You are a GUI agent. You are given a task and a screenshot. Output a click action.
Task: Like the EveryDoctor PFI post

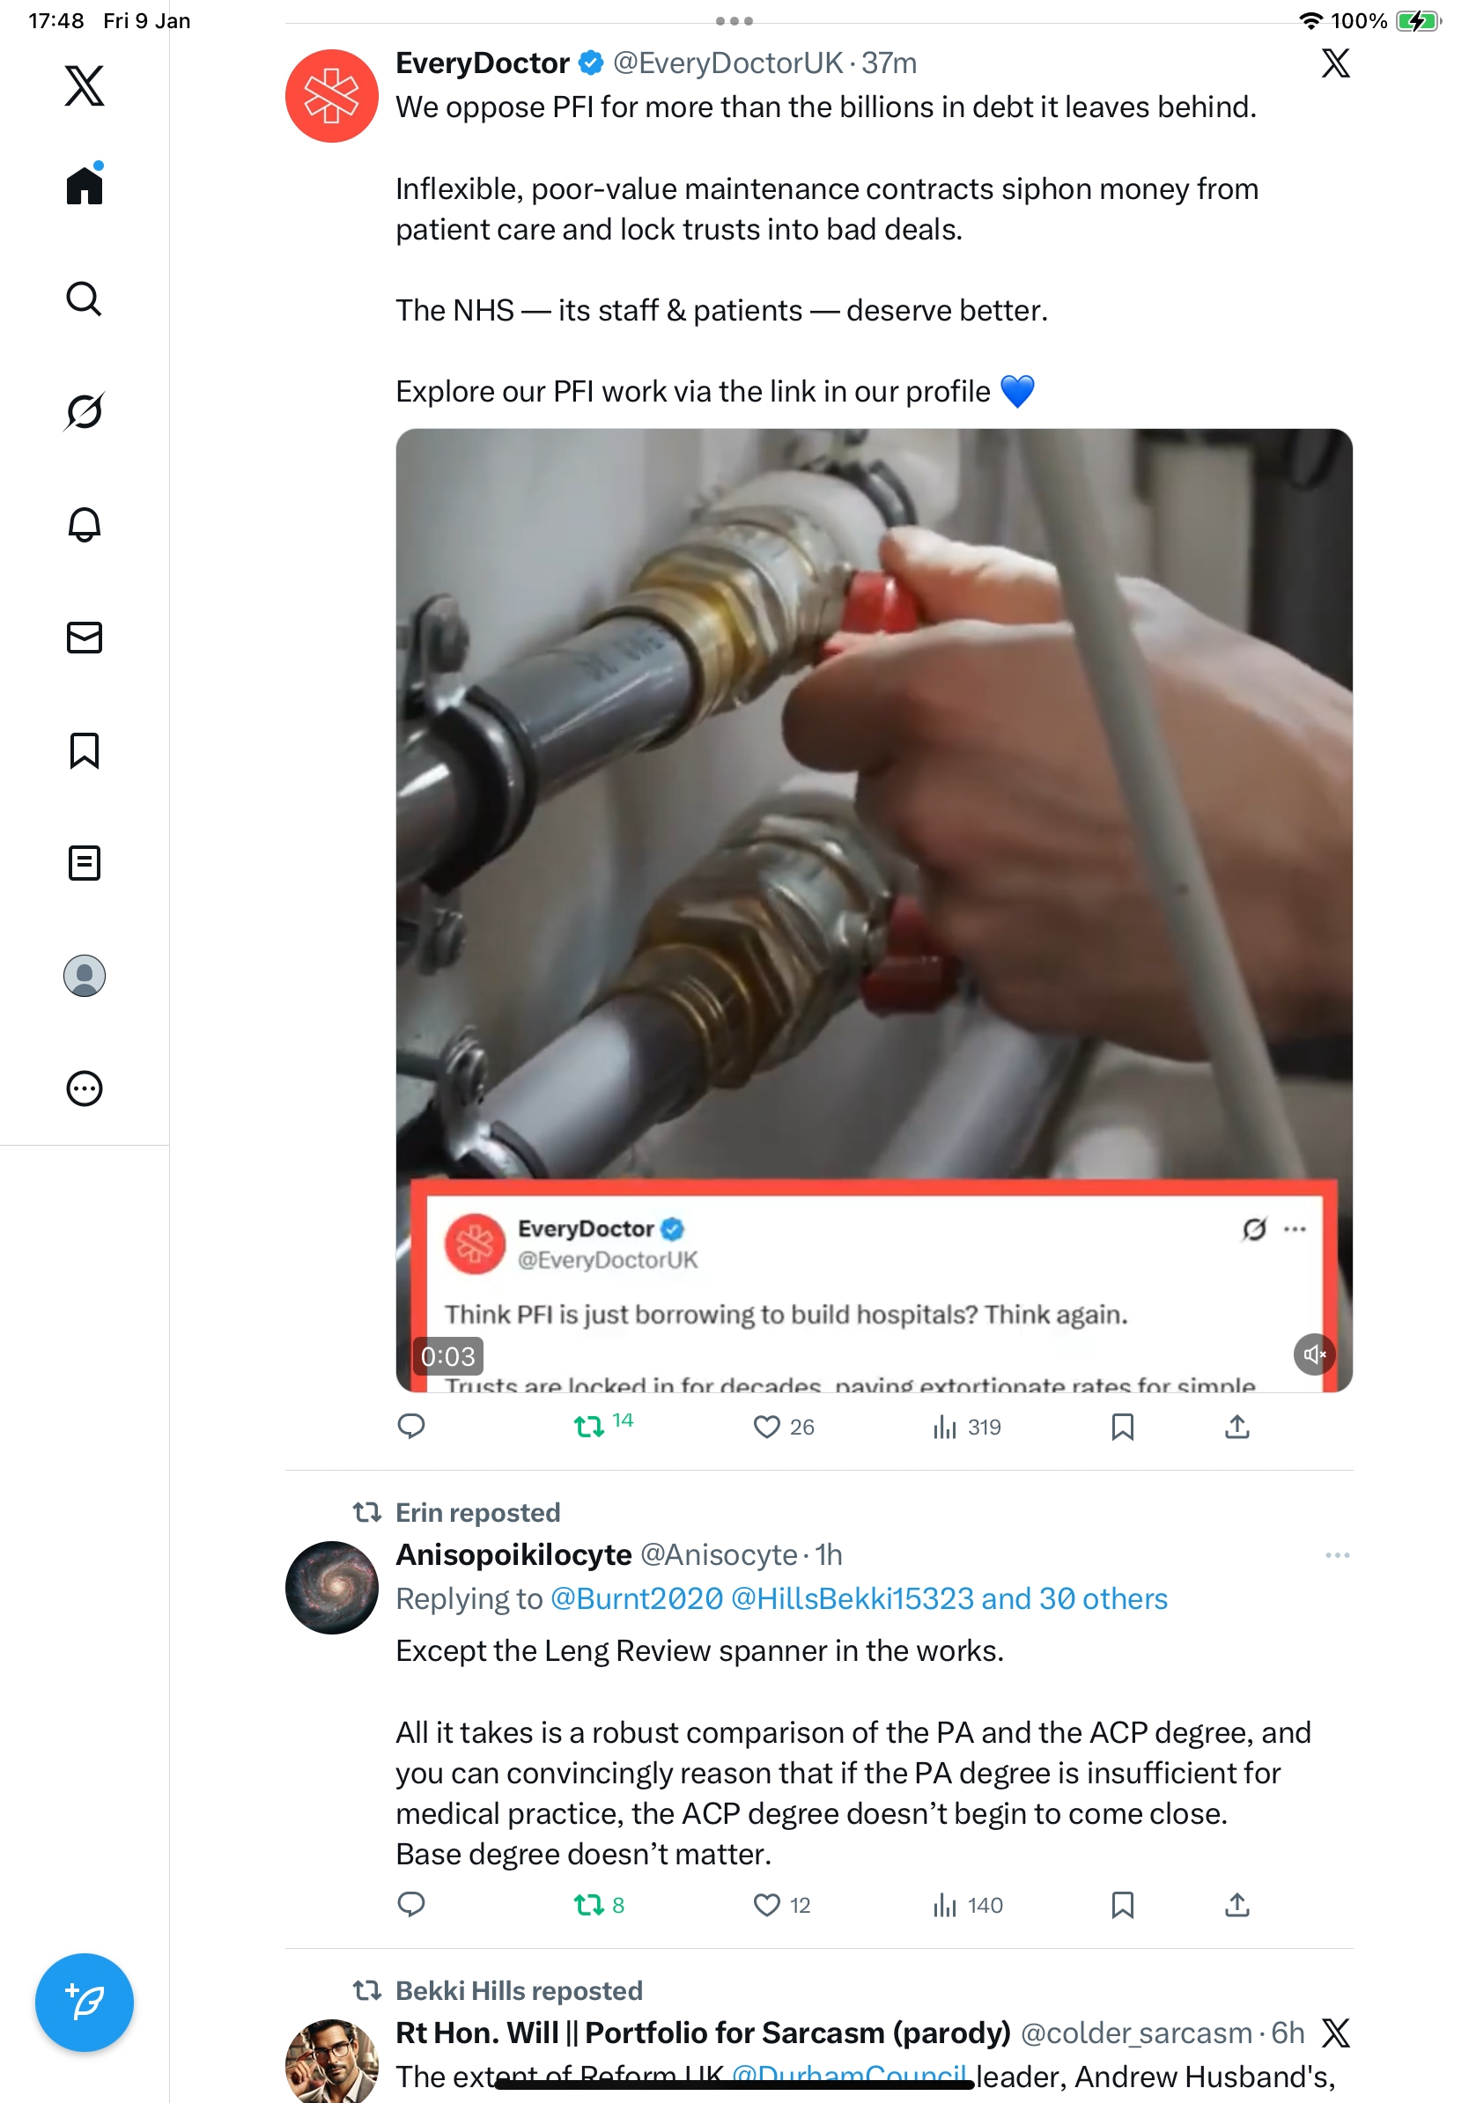pos(765,1427)
